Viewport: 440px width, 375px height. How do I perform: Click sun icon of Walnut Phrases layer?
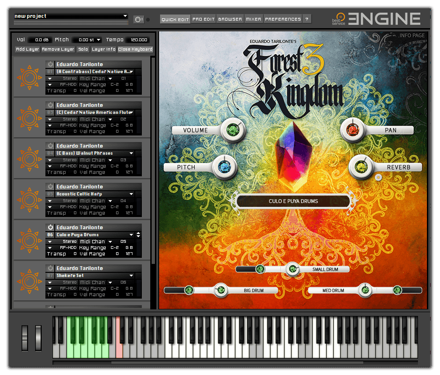click(29, 159)
